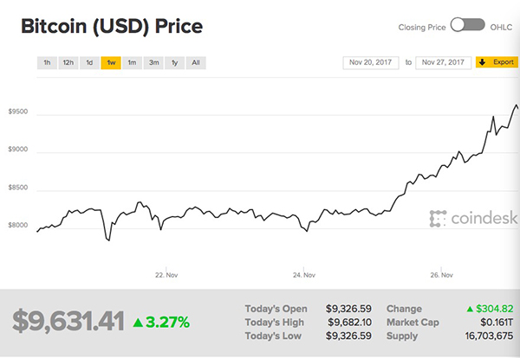Show All price history
This screenshot has width=520, height=358.
point(196,62)
